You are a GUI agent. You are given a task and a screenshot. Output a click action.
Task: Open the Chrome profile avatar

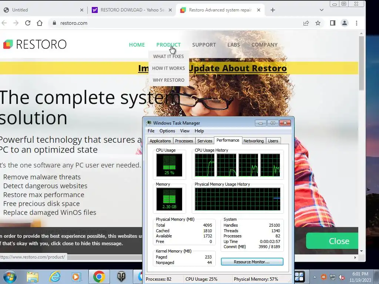tap(345, 23)
